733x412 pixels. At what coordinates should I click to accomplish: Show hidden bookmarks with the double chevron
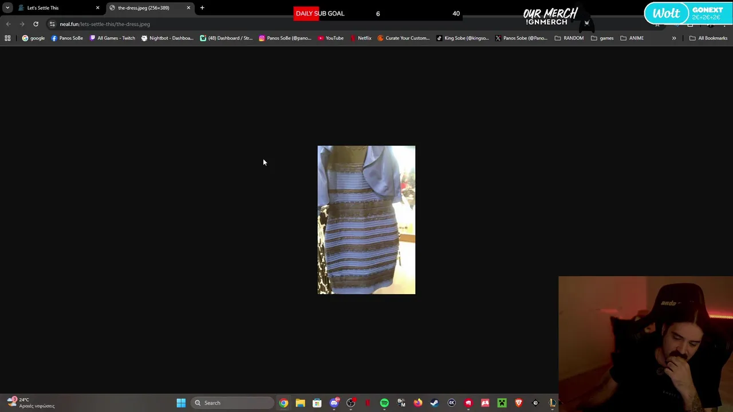coord(674,38)
